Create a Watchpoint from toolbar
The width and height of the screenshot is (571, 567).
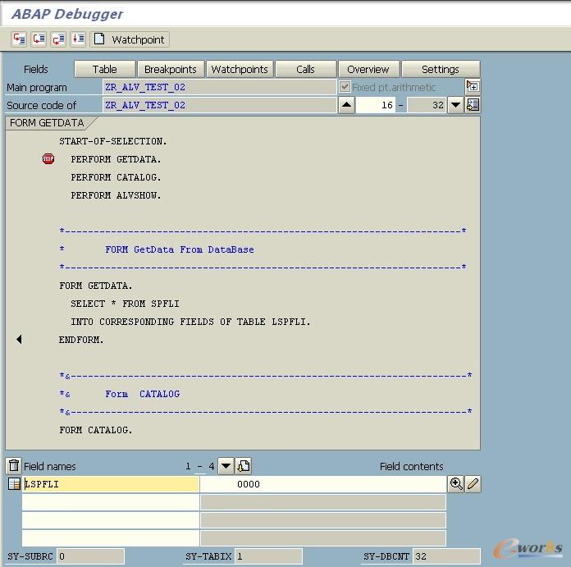[130, 39]
